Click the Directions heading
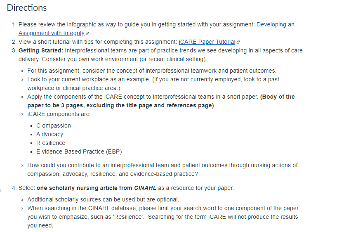 click(x=27, y=8)
